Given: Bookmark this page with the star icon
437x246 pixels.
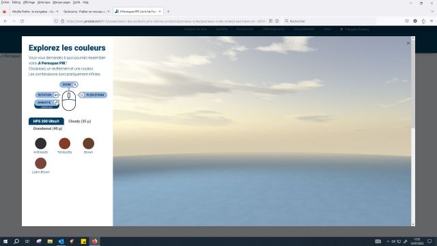Looking at the screenshot, I should point(277,21).
